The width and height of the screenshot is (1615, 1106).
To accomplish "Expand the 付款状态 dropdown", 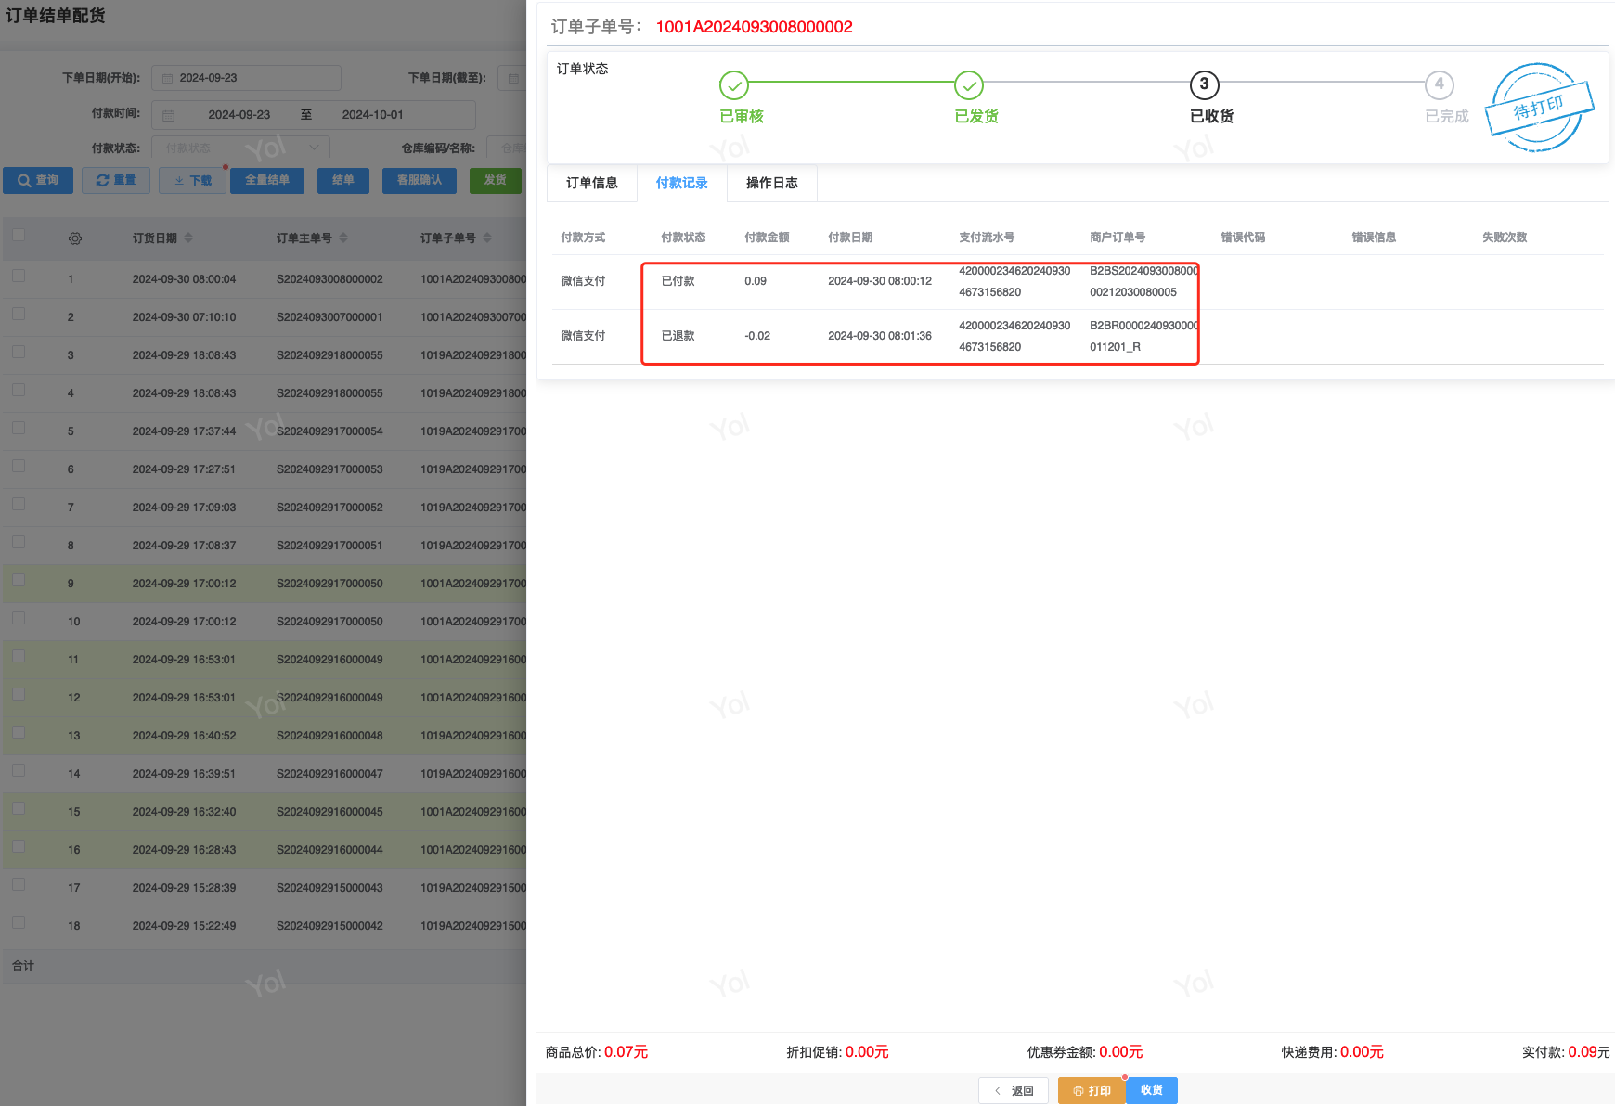I will (240, 148).
